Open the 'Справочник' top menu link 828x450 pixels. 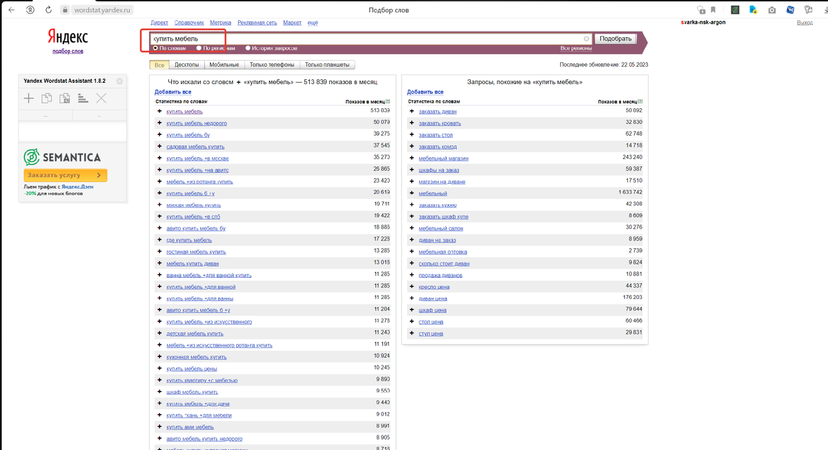click(189, 23)
